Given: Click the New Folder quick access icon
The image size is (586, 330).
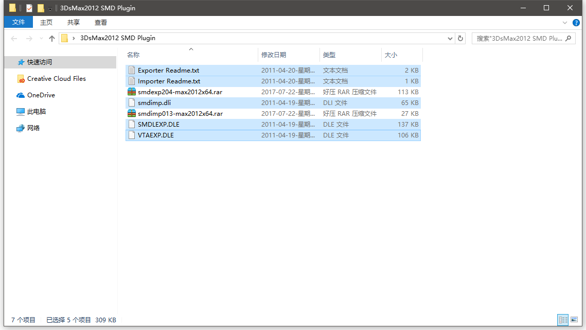Looking at the screenshot, I should click(41, 8).
